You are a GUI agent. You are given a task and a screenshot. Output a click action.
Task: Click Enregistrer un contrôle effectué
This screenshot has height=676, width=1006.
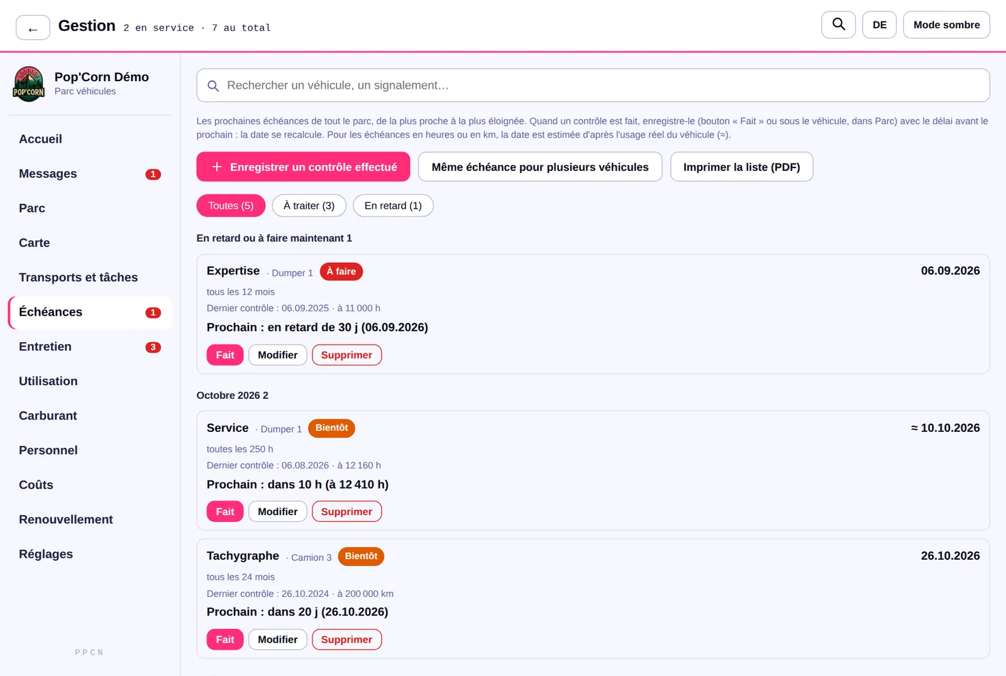pos(303,167)
